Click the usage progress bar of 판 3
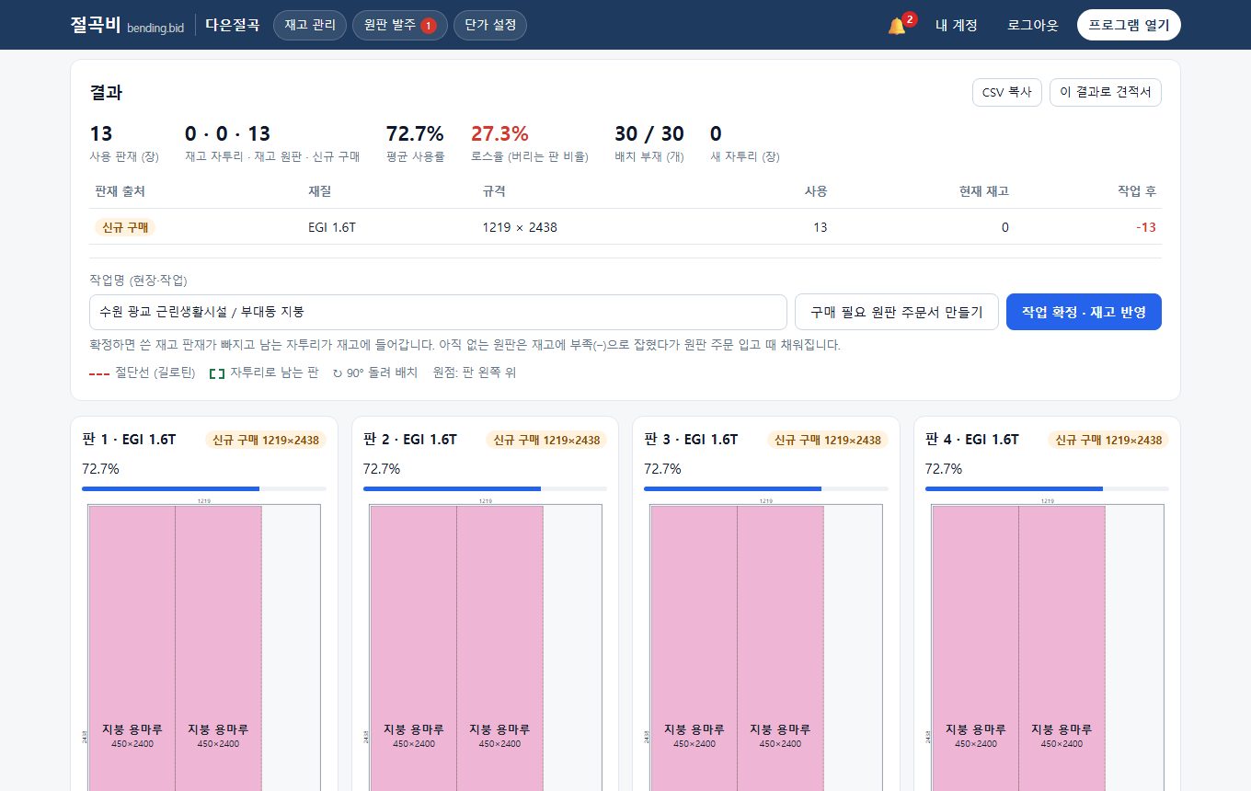 click(x=766, y=488)
